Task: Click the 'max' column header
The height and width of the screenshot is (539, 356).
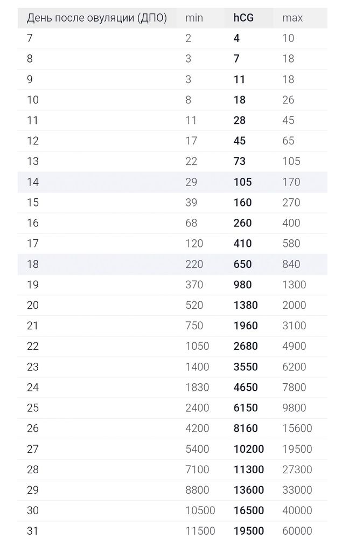Action: coord(292,18)
